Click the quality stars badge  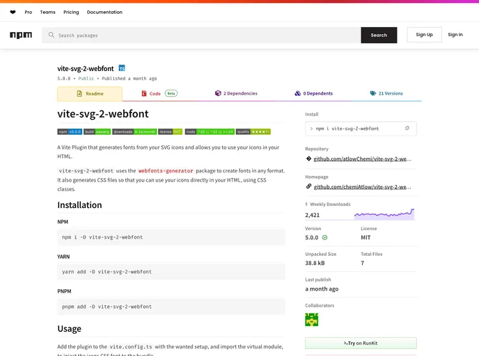point(253,132)
